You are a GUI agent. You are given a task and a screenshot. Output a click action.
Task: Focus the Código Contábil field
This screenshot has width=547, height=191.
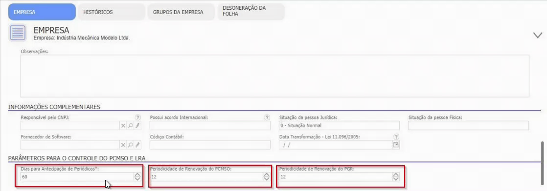point(210,145)
